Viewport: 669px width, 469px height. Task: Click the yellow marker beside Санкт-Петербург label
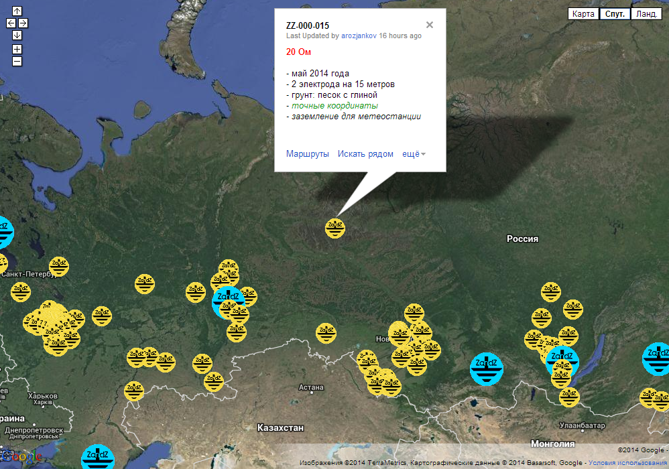[x=59, y=267]
